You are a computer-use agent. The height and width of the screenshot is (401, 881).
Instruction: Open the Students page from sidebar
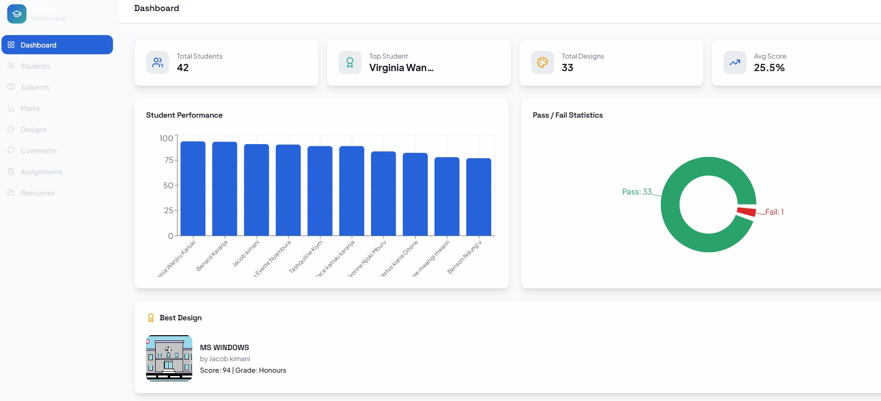tap(35, 66)
